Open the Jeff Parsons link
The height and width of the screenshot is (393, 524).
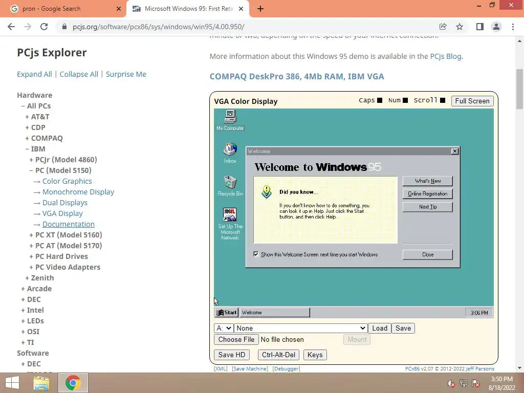(480, 368)
